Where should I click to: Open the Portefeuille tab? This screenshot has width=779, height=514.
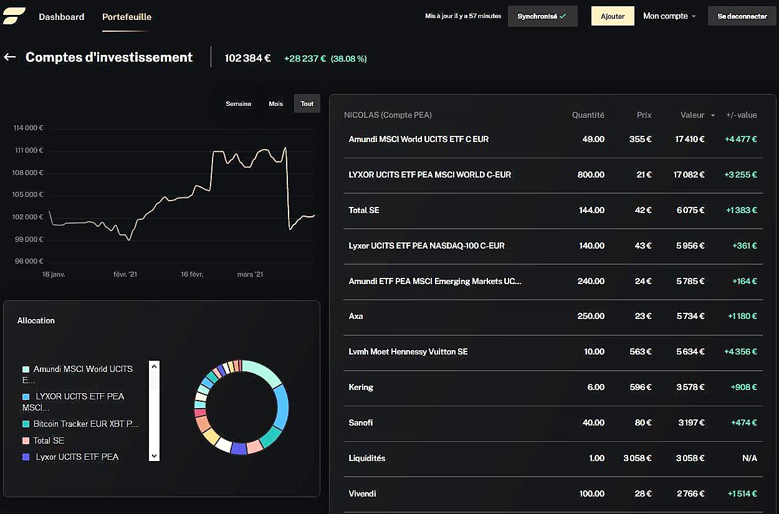coord(127,17)
